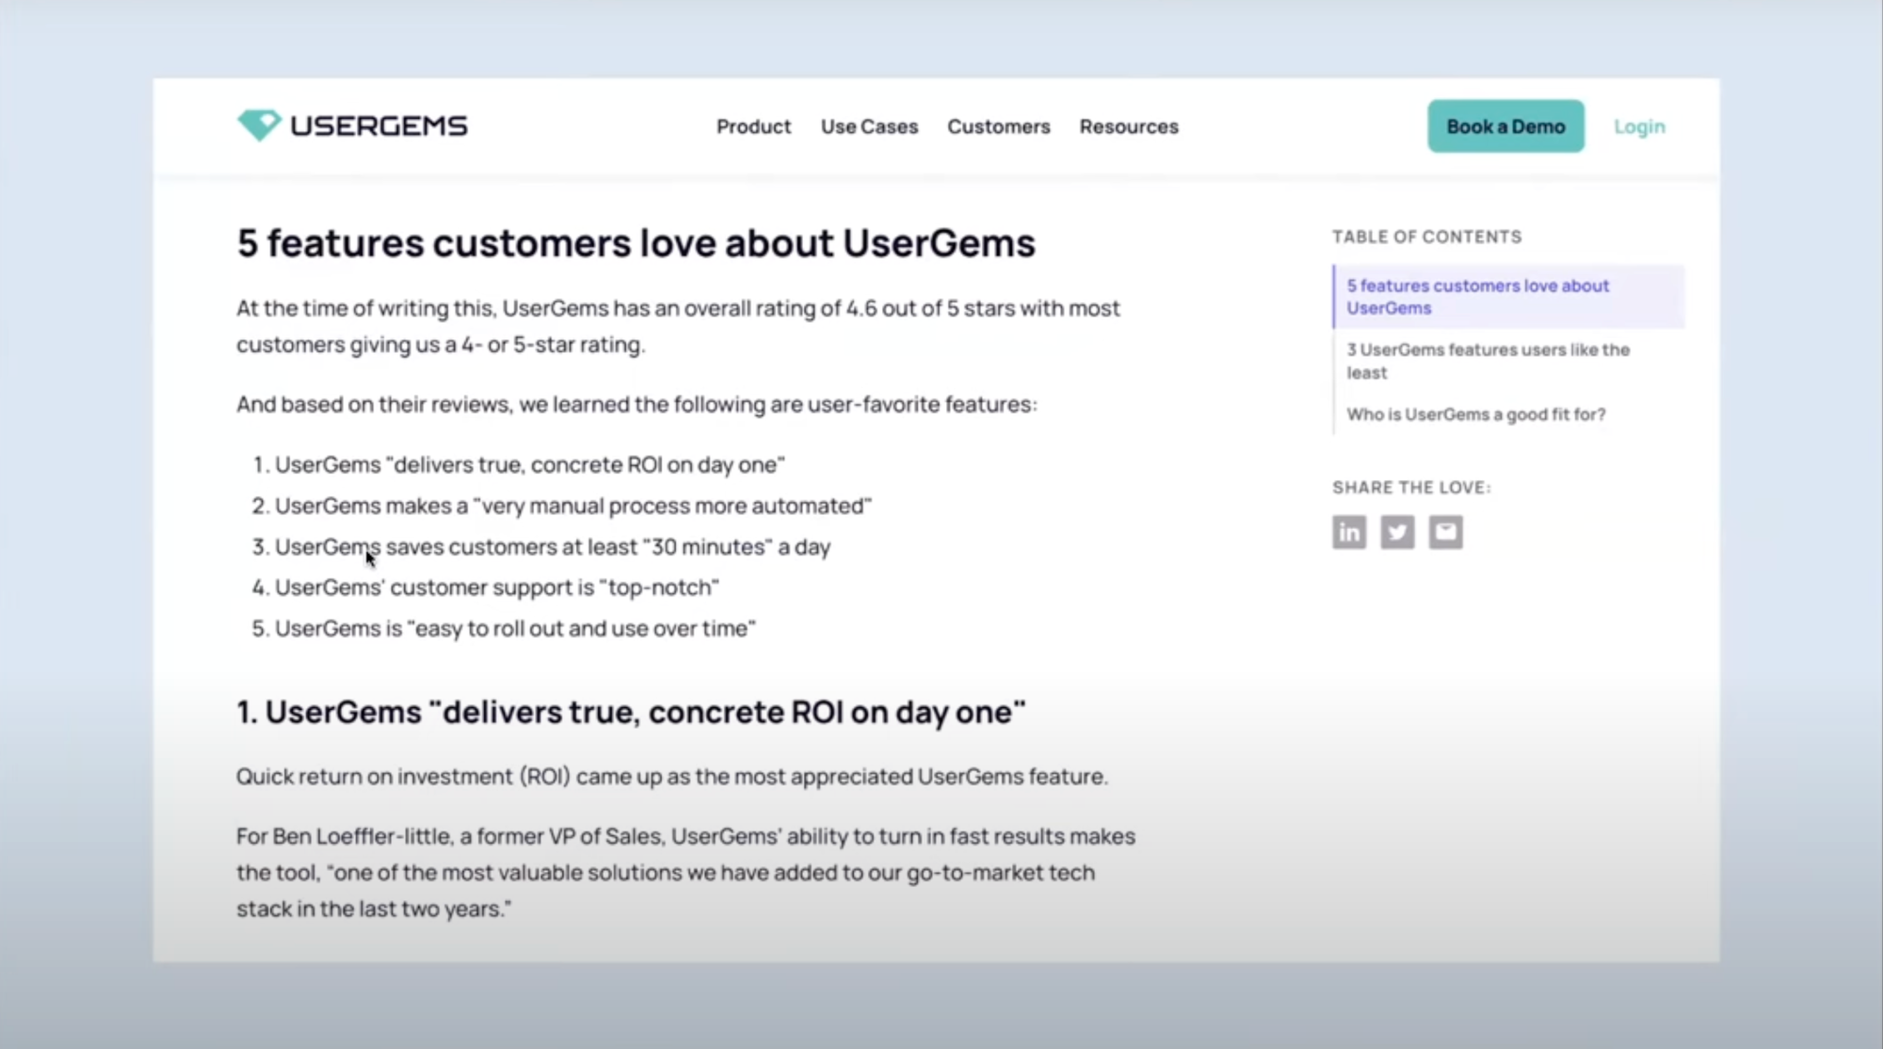Open the Product menu
Image resolution: width=1883 pixels, height=1049 pixels.
pos(753,126)
